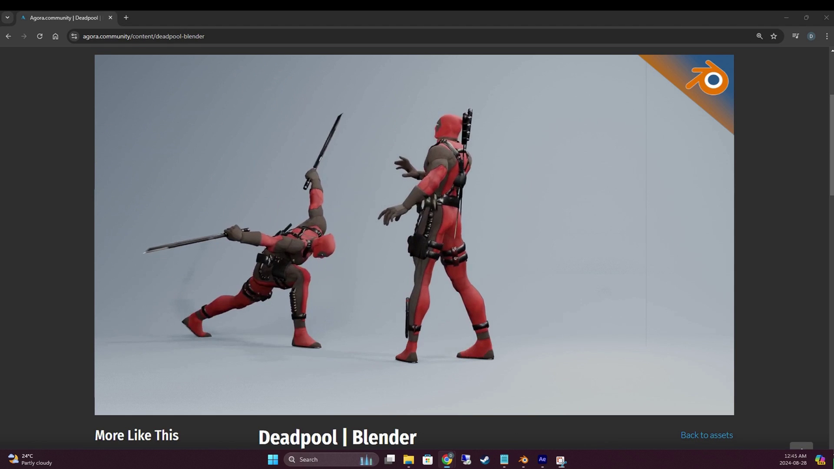Open the Chrome three-dot menu
Viewport: 834px width, 469px height.
tap(827, 36)
